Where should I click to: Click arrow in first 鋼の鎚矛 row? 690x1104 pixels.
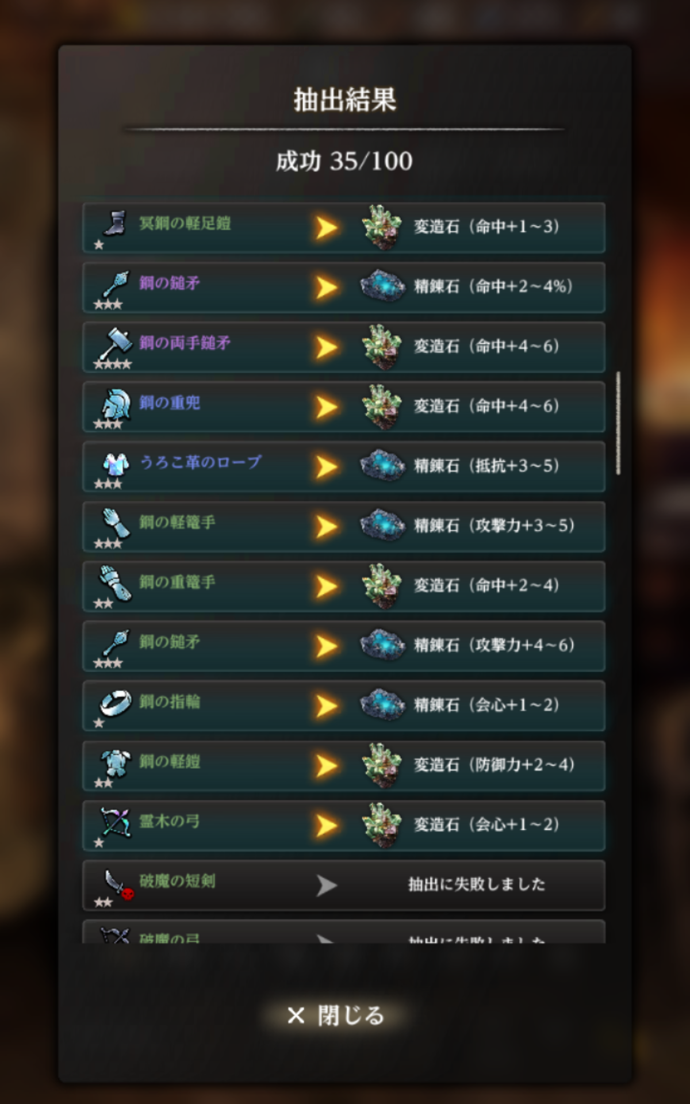[326, 287]
